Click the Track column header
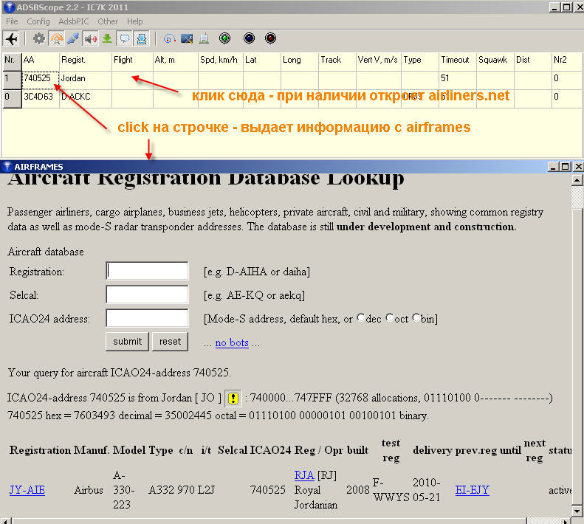 337,61
